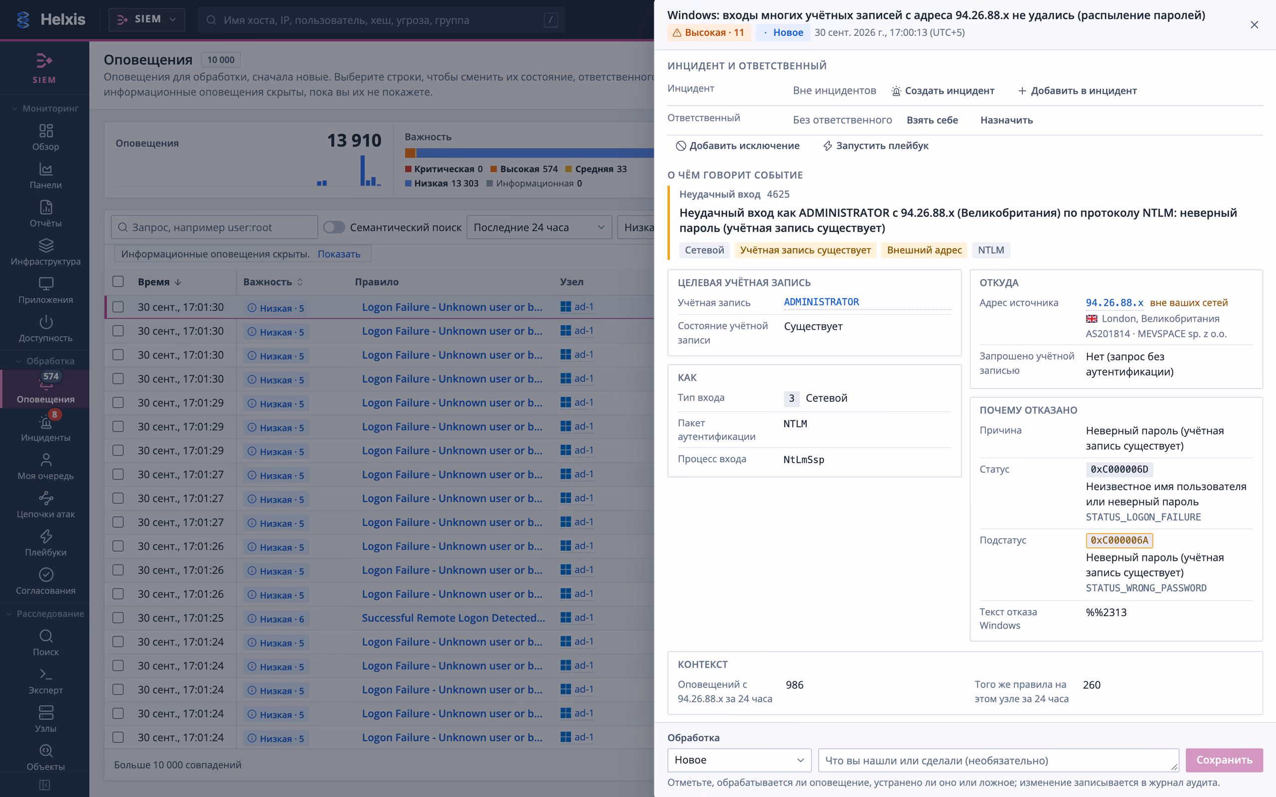Open Инциденты with badge 8
The height and width of the screenshot is (797, 1276).
pyautogui.click(x=45, y=428)
